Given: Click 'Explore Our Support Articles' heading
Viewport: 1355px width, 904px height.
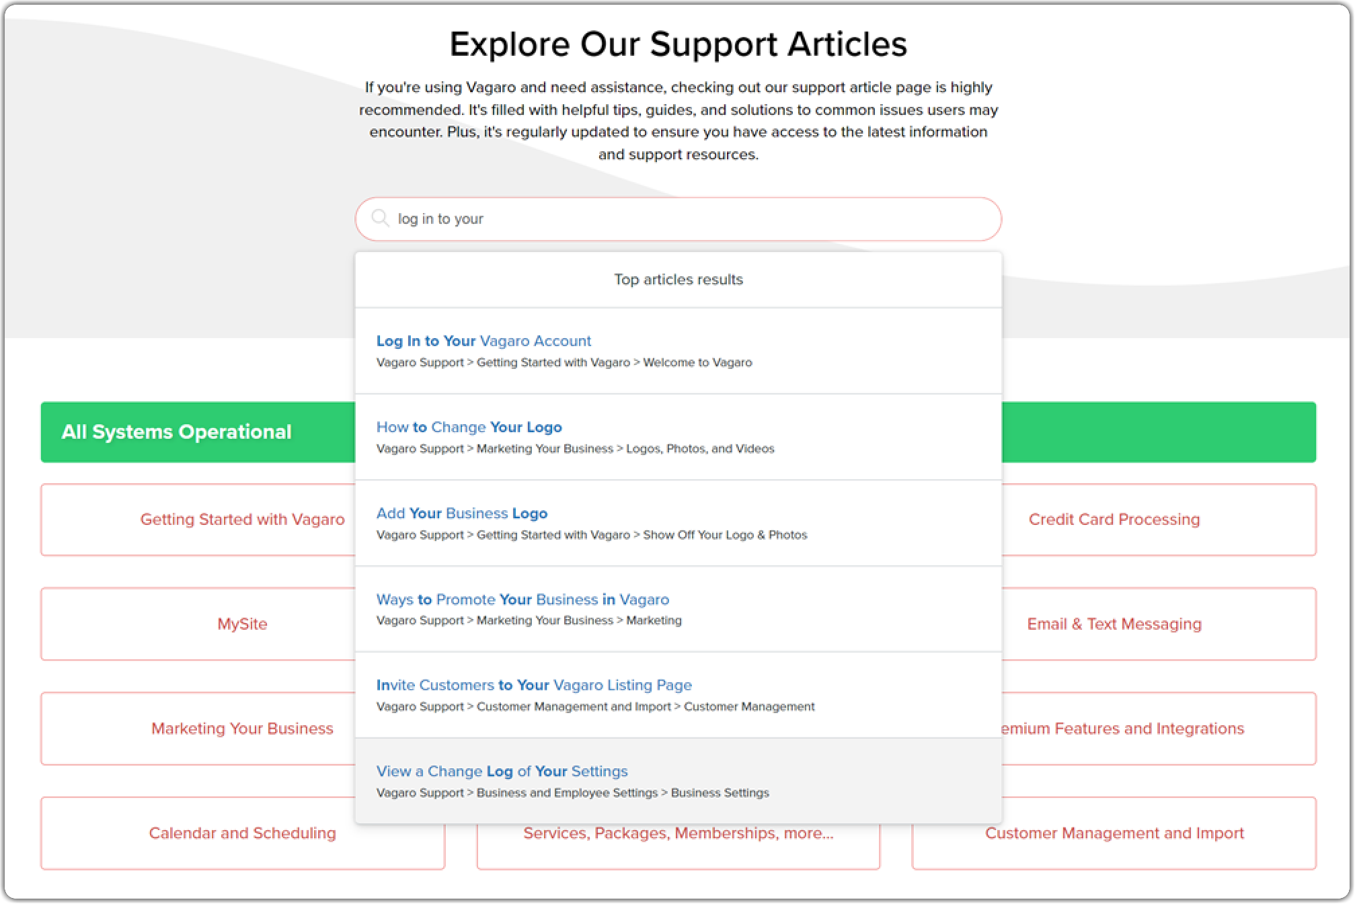Looking at the screenshot, I should coord(678,44).
